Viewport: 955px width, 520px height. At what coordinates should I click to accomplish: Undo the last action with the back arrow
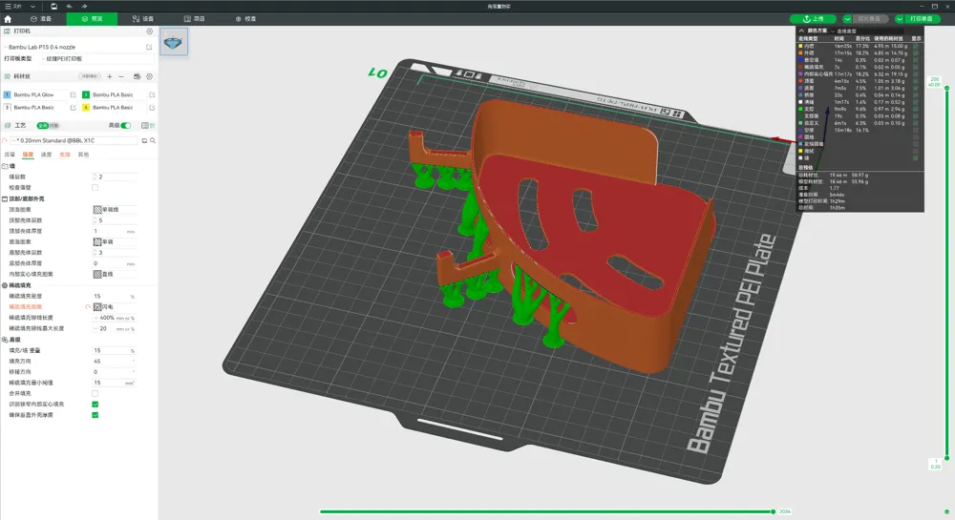[x=69, y=6]
